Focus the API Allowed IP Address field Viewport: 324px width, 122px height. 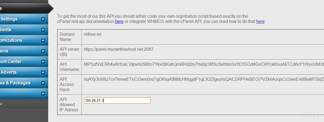(x=117, y=100)
